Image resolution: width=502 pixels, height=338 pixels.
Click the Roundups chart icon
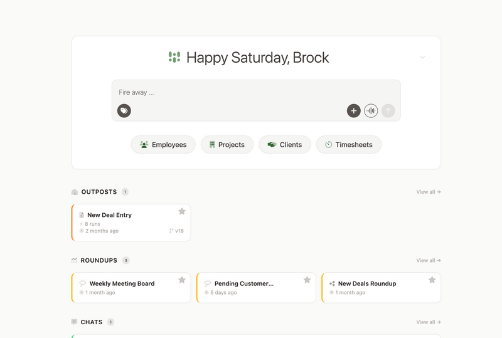point(74,260)
